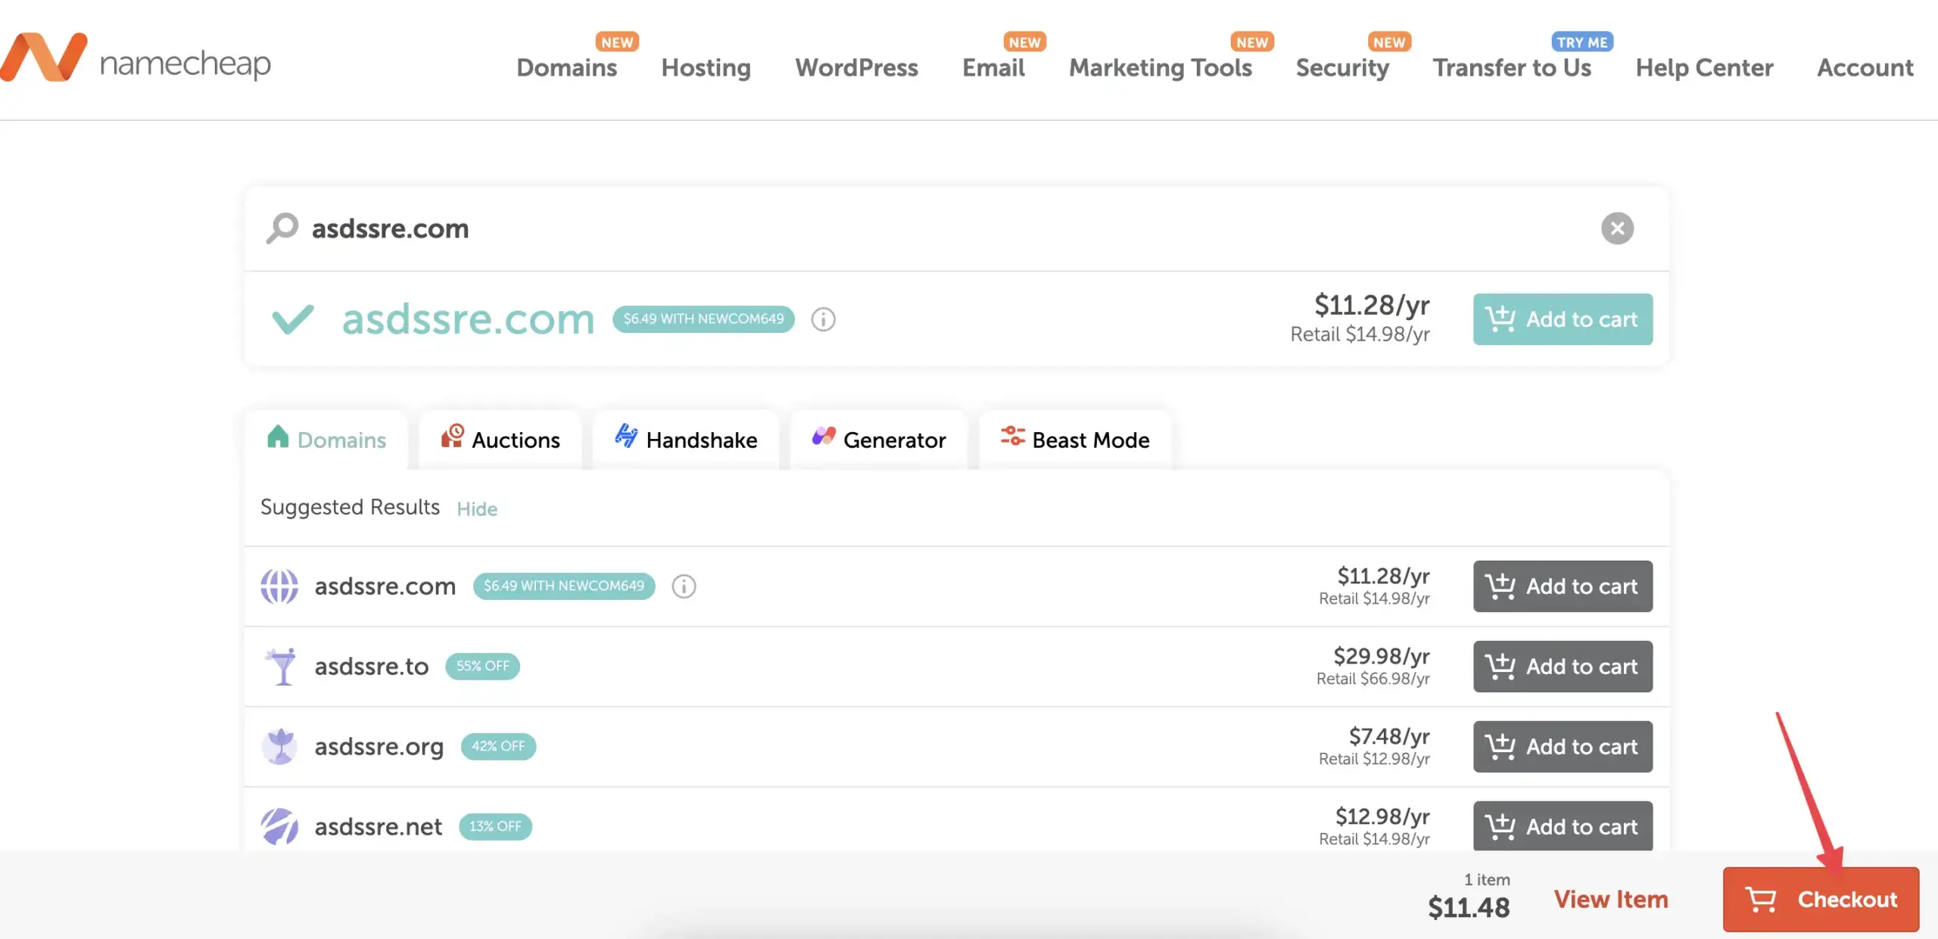Viewport: 1938px width, 939px height.
Task: Open the Email nav menu
Action: coord(993,67)
